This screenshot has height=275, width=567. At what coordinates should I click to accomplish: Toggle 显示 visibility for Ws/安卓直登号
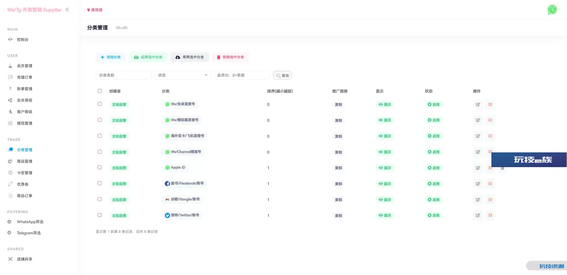tap(385, 105)
